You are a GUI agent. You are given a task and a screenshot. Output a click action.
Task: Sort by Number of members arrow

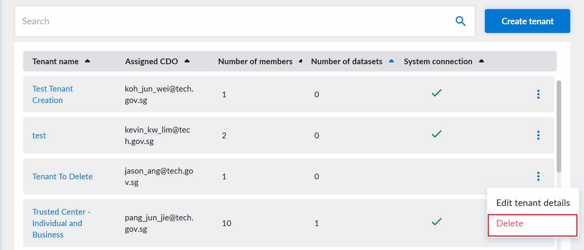[x=300, y=61]
